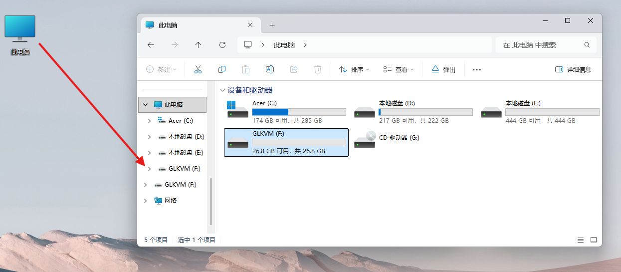Click '444 GB 可用，共 444 GB' text
Screen dimensions: 621x272
coord(541,121)
